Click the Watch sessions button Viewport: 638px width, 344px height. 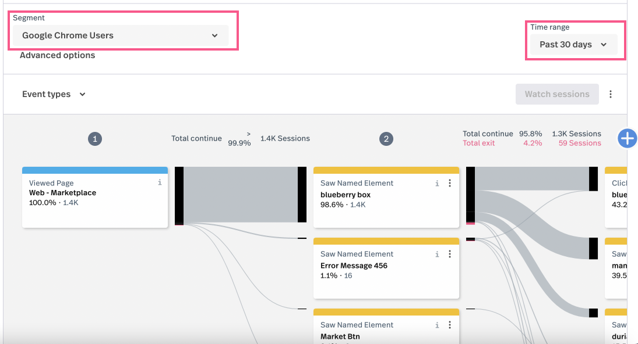tap(557, 94)
